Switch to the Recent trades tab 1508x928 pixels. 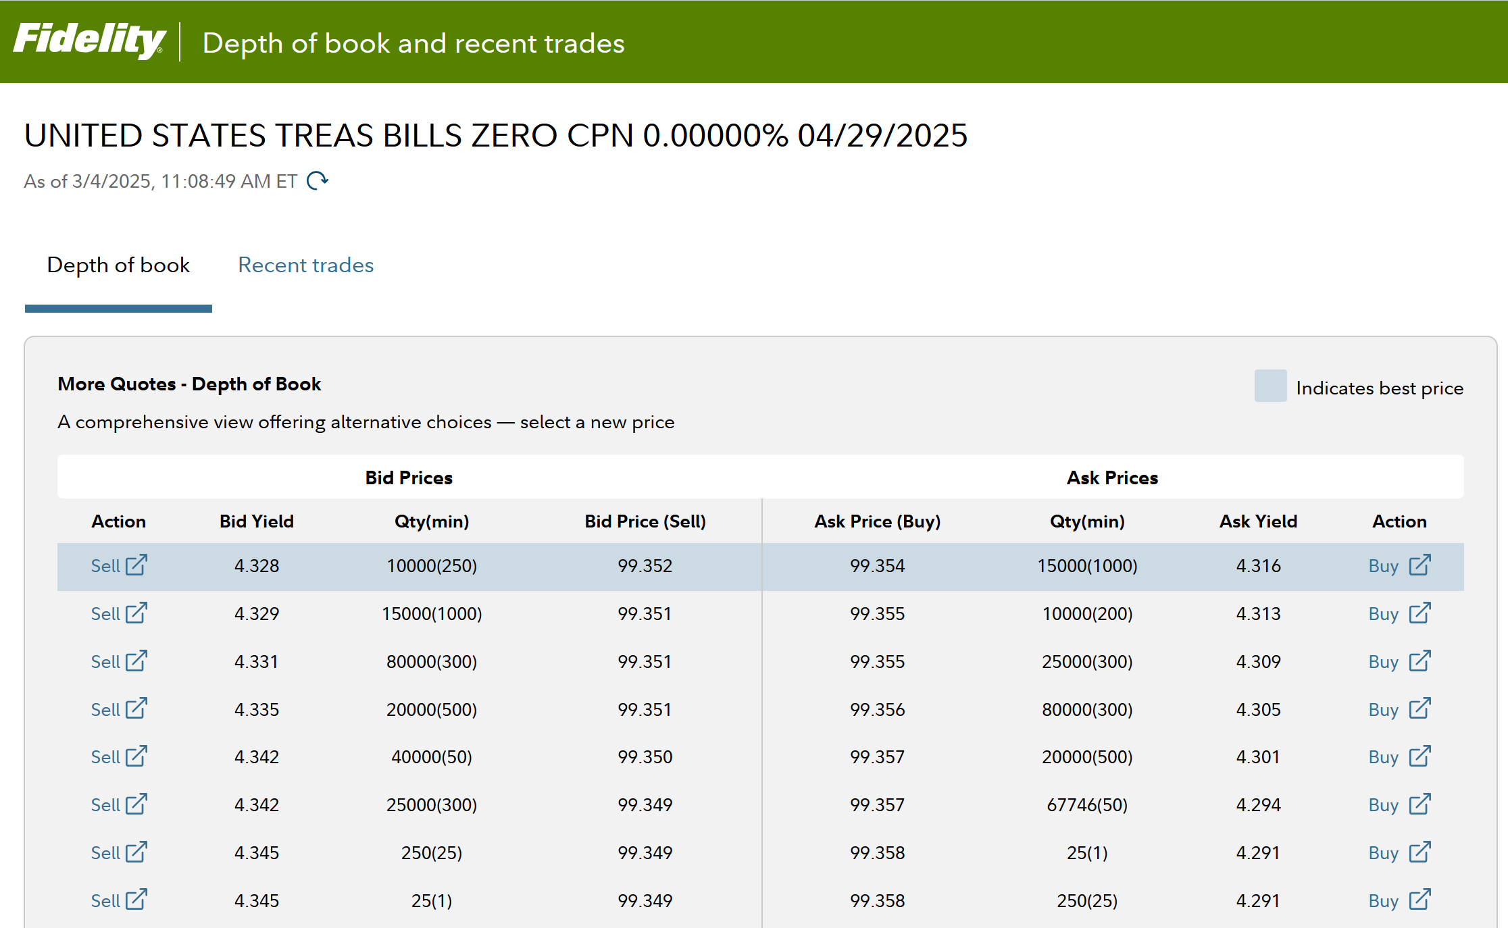click(305, 265)
